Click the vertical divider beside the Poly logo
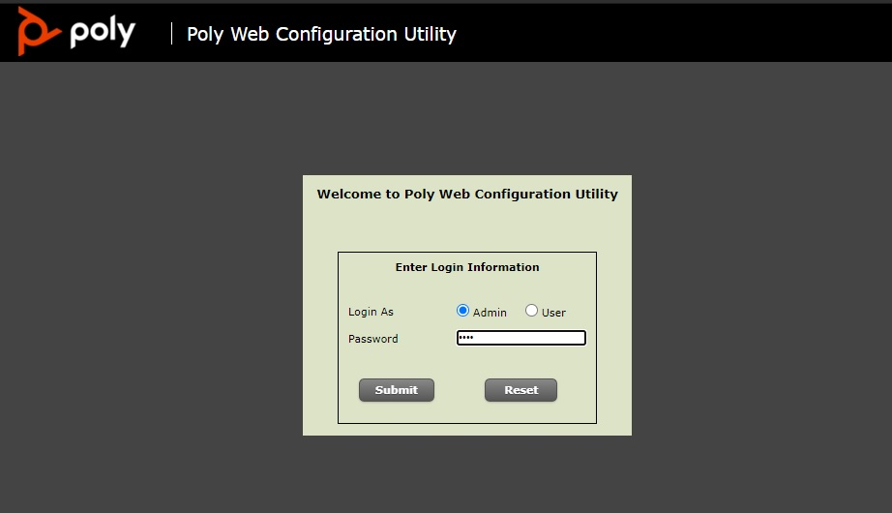Viewport: 892px width, 513px height. pyautogui.click(x=171, y=34)
